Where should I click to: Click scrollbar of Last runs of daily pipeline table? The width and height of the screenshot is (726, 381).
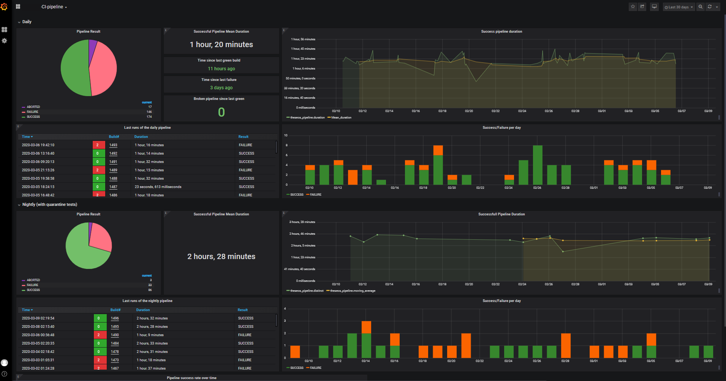(x=276, y=147)
